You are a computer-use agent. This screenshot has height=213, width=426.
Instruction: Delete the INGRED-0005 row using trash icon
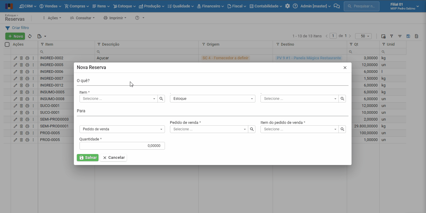pyautogui.click(x=21, y=65)
